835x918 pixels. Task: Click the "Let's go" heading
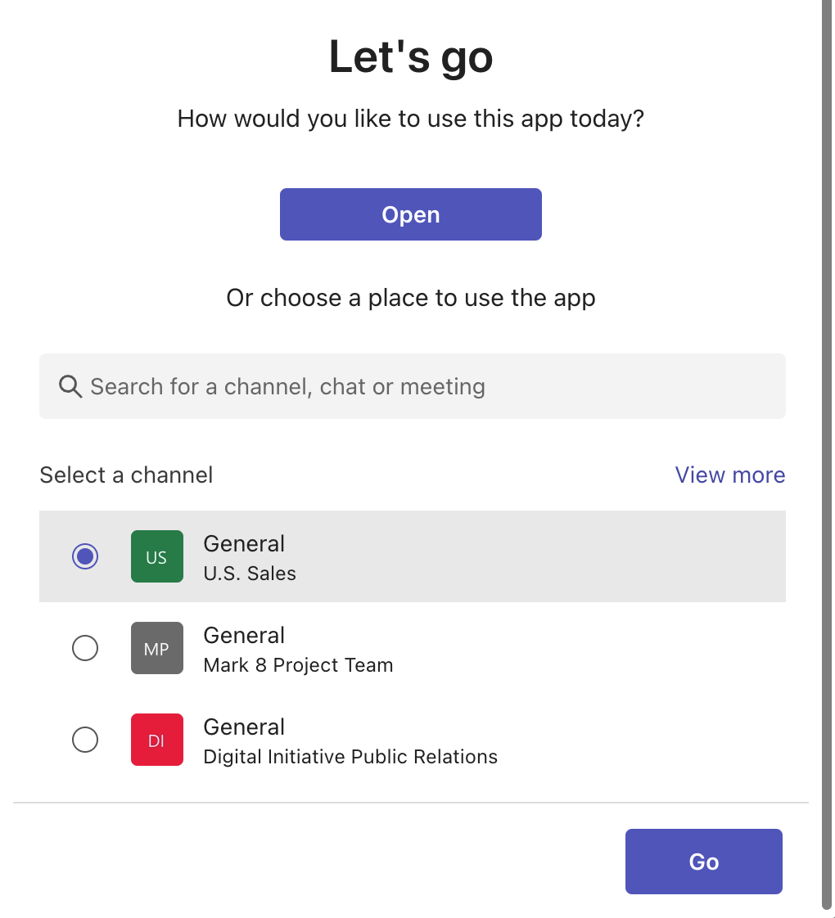pyautogui.click(x=411, y=57)
